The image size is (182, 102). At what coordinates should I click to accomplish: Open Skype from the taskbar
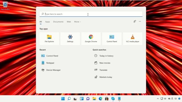click(x=113, y=99)
